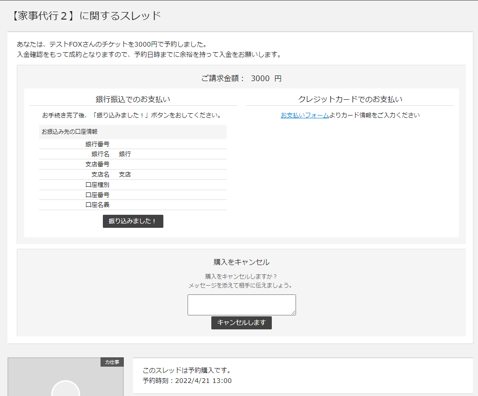This screenshot has height=396, width=478.
Task: Click the お振込み先の口座情報 table header
Action: pos(69,132)
